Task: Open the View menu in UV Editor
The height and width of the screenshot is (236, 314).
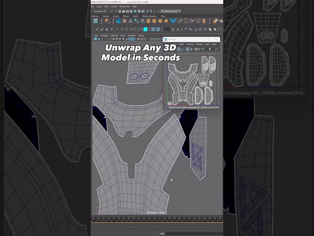Action: point(214,44)
